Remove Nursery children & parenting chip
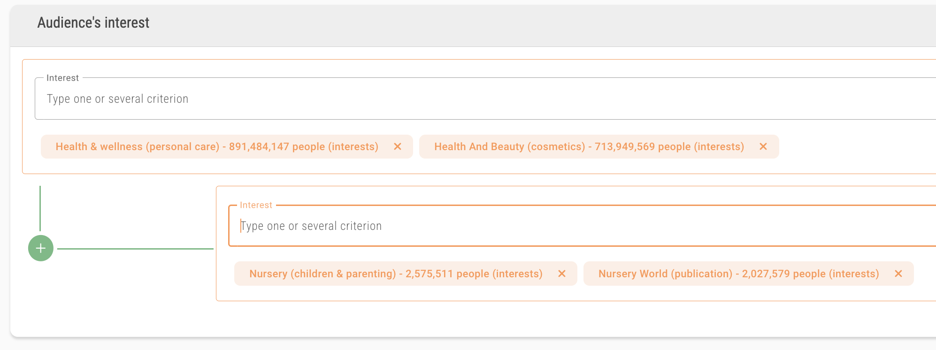This screenshot has width=936, height=350. [561, 274]
